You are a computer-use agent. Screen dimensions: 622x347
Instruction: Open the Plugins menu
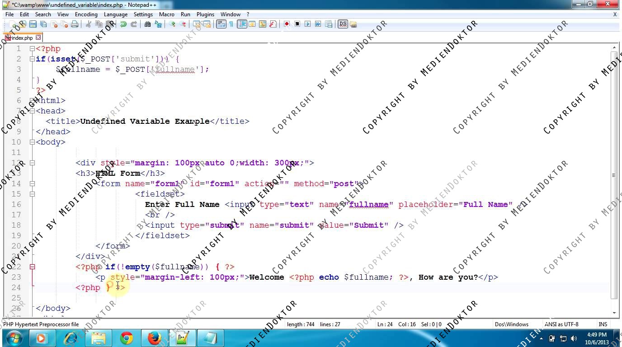click(205, 14)
